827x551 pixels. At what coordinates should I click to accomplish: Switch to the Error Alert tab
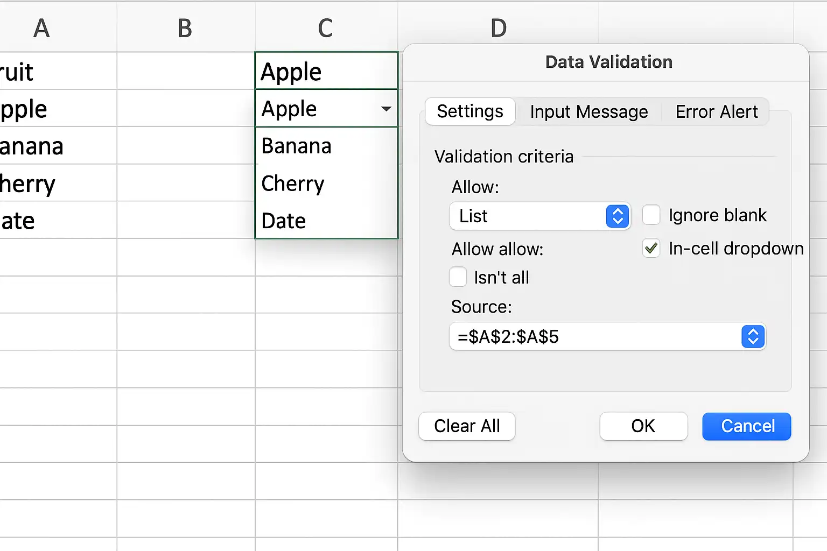(717, 111)
